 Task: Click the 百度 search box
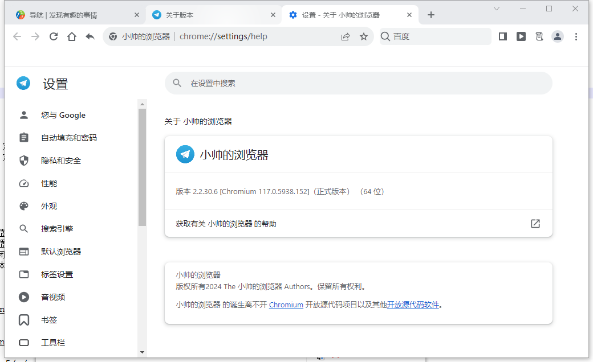coord(435,36)
